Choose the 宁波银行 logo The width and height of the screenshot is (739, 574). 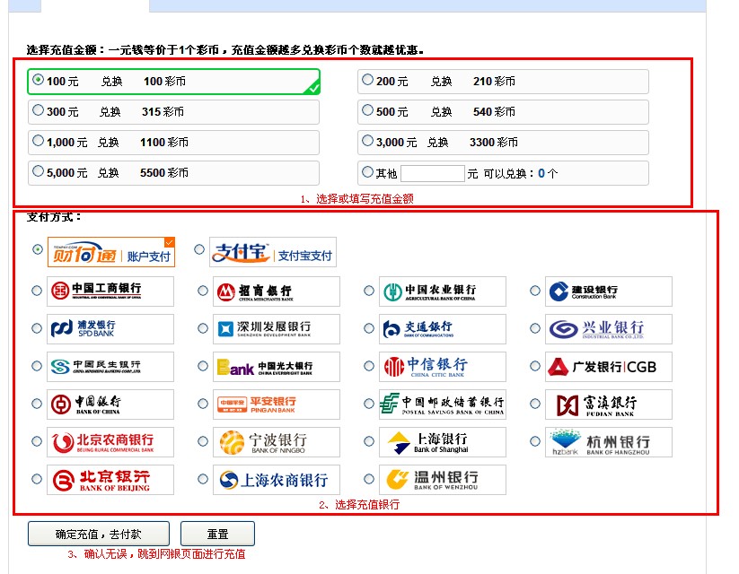pos(277,442)
